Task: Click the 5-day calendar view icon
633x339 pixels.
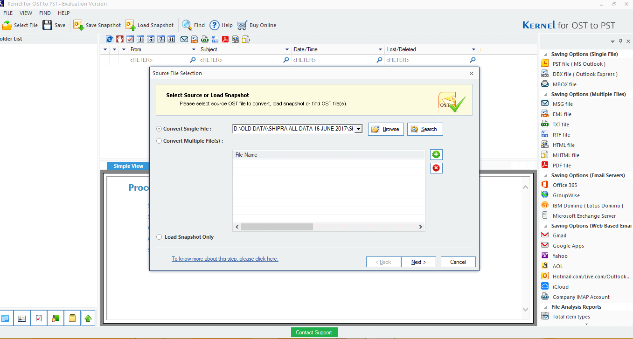Action: click(151, 39)
